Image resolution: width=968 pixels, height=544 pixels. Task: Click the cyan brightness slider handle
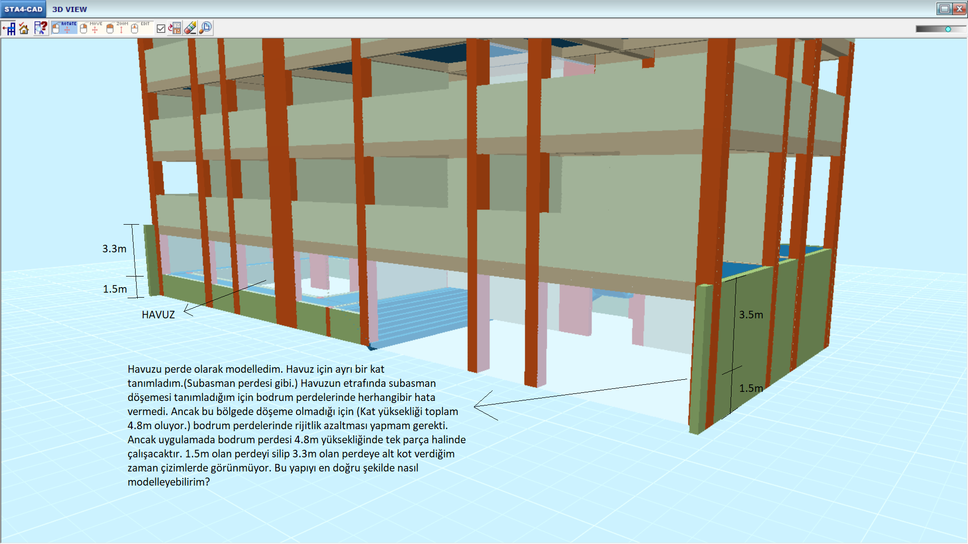coord(948,29)
